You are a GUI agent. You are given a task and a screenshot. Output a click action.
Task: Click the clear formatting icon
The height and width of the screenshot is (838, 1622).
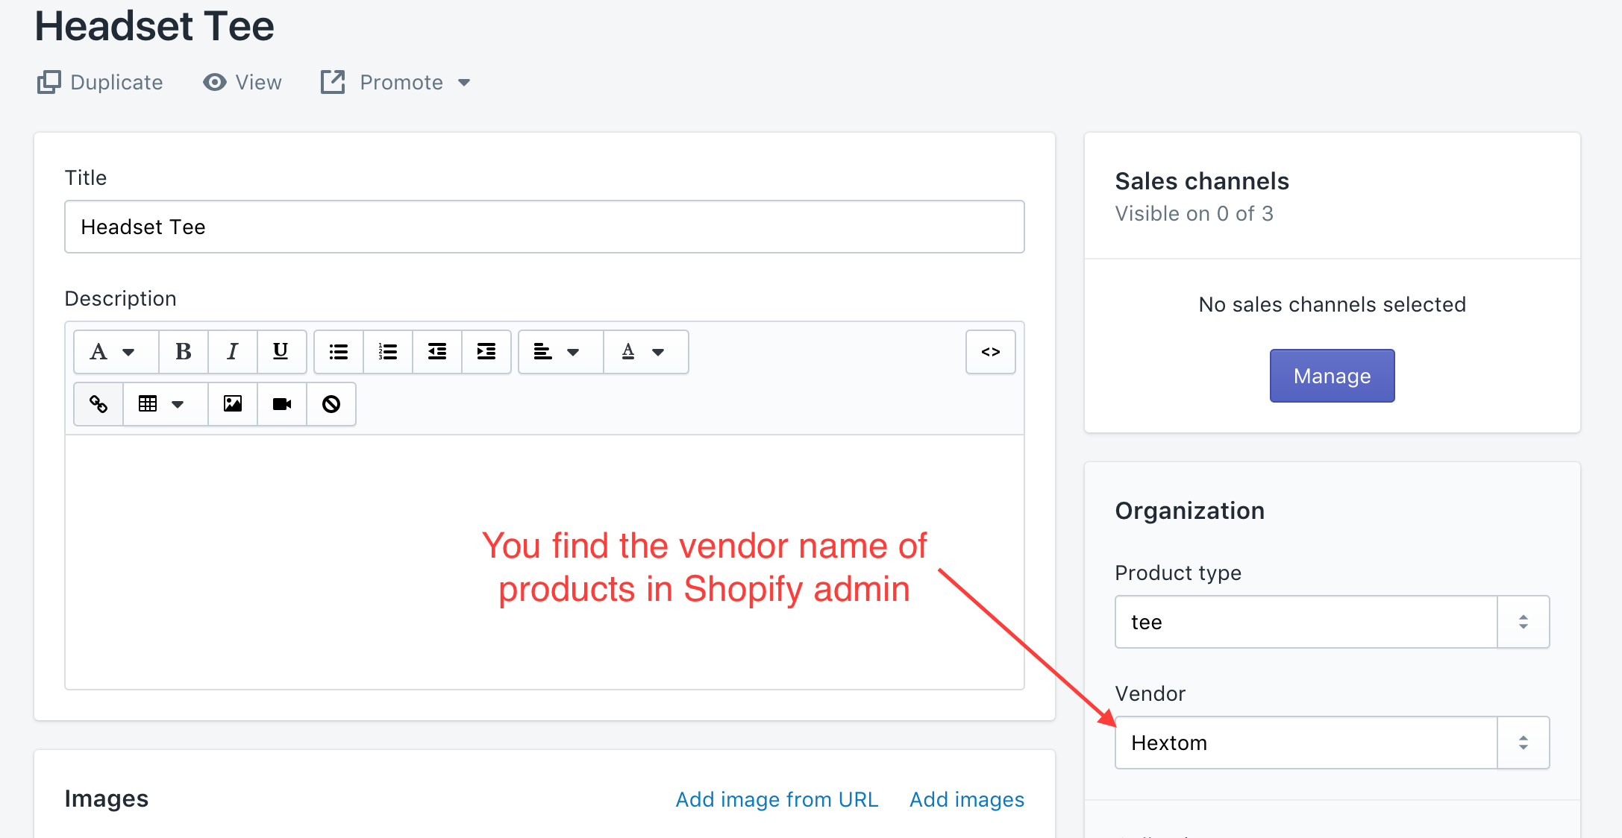[x=333, y=404]
